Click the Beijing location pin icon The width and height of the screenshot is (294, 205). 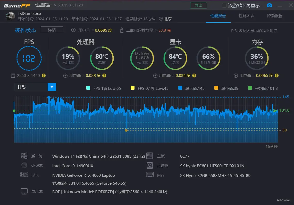161,19
